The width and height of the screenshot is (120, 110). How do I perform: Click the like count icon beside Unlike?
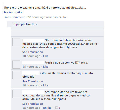(x=57, y=107)
